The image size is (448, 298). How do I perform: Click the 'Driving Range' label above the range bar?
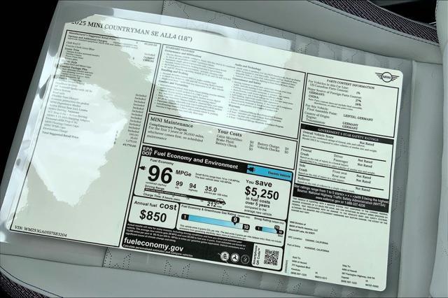tap(155, 188)
